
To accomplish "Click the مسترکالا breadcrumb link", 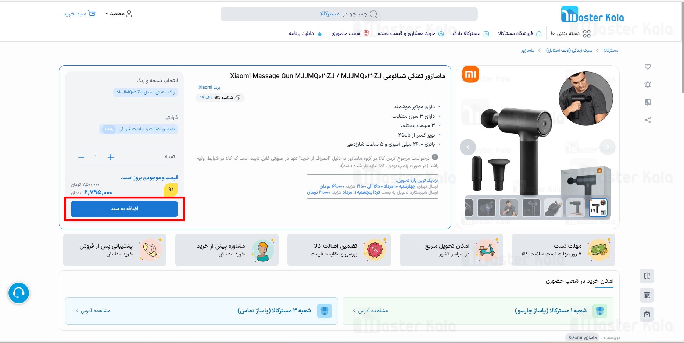I will 611,50.
